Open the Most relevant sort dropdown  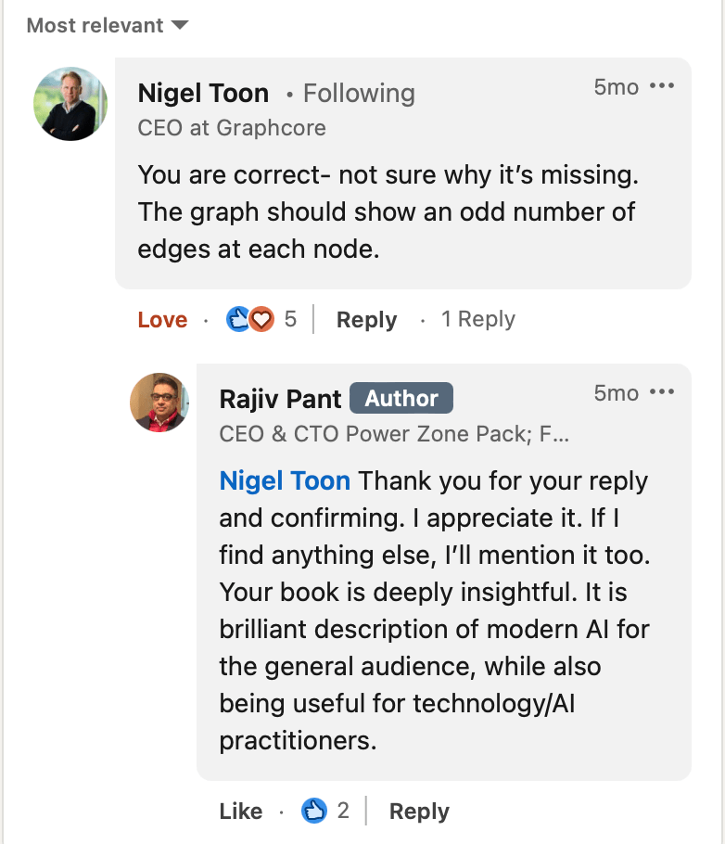coord(107,26)
